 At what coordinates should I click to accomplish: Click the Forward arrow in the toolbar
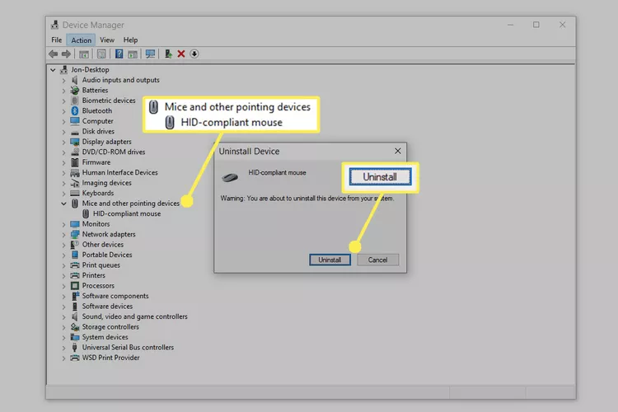pos(67,54)
